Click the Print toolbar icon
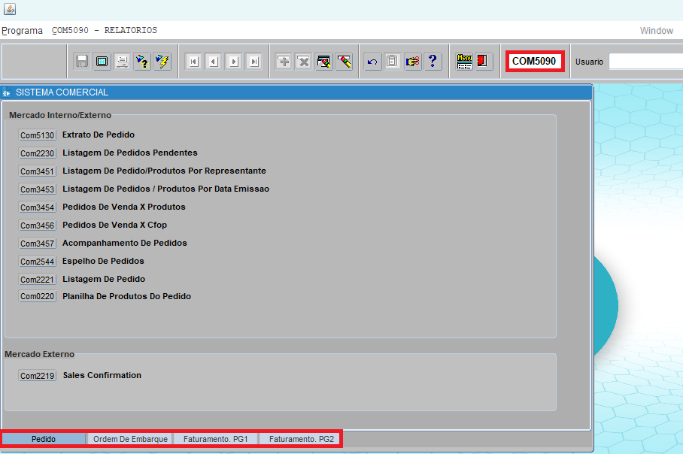 [121, 62]
